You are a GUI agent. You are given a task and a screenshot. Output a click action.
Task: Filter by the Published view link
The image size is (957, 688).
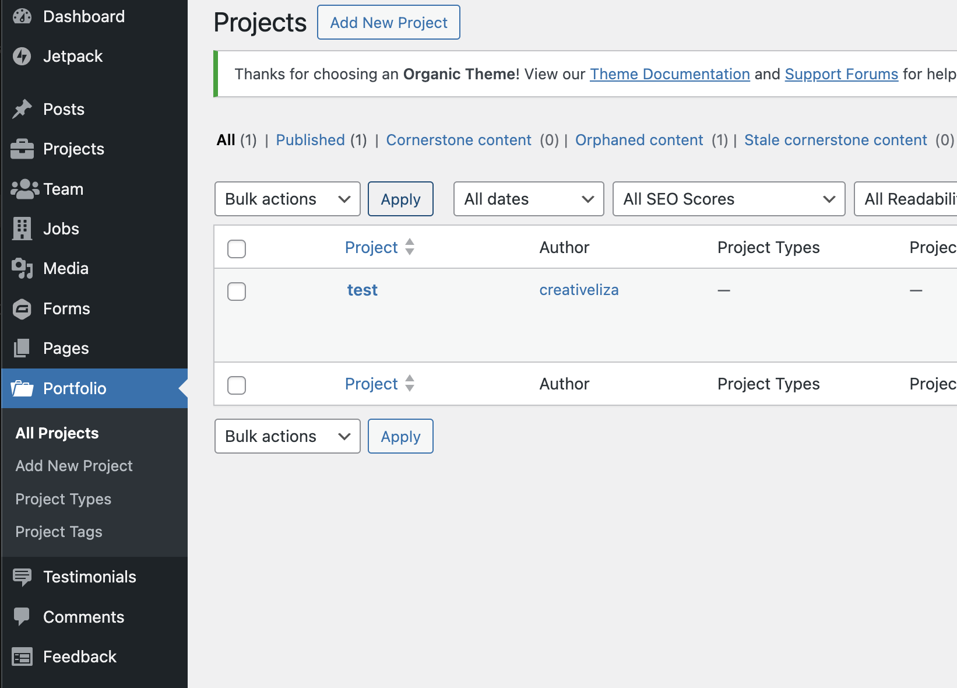pos(310,140)
